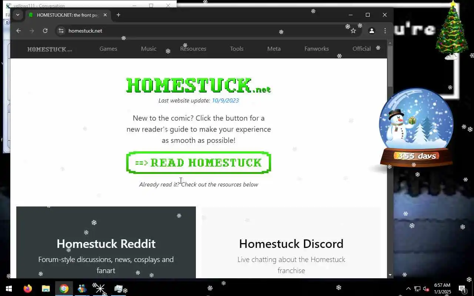The image size is (474, 296).
Task: Open Chrome three-dot menu
Action: [385, 31]
